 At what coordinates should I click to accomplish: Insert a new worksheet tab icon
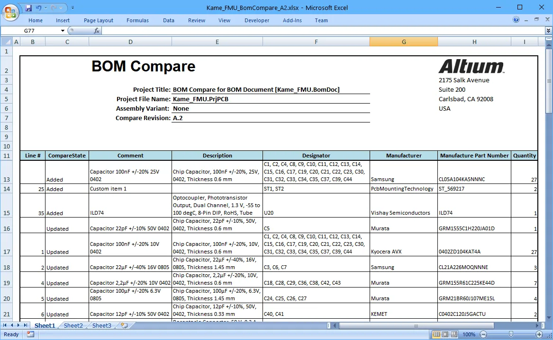[x=124, y=325]
